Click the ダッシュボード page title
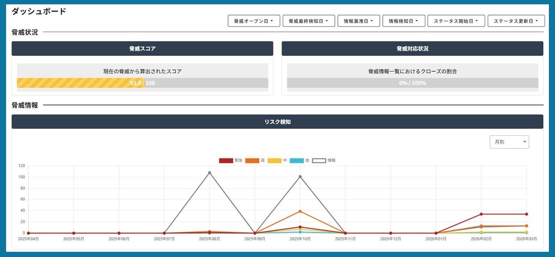Screen dimensions: 555x257 pyautogui.click(x=39, y=11)
